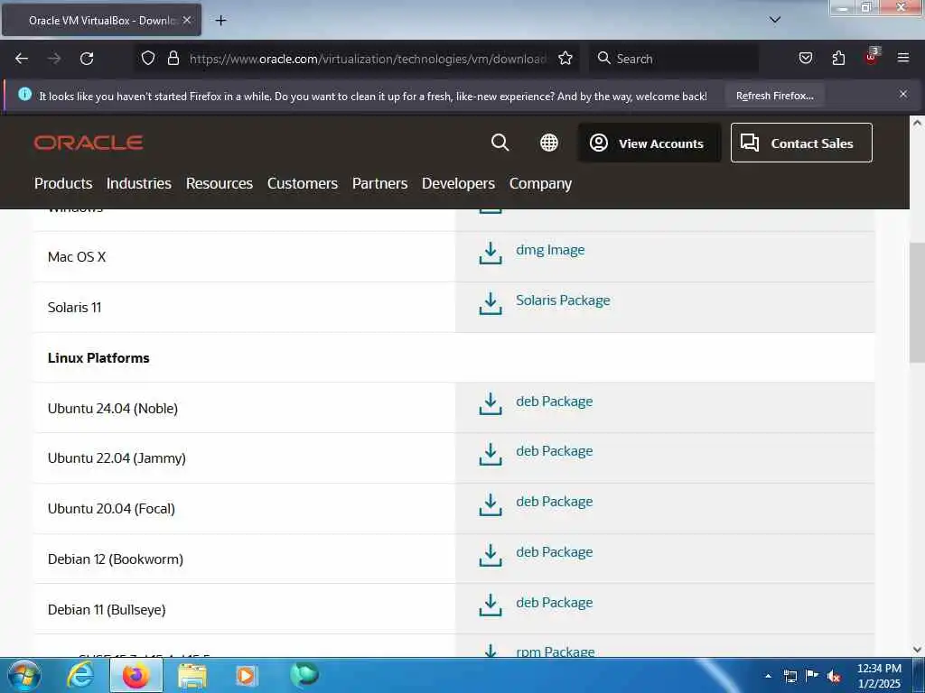Open the Resources menu
Viewport: 925px width, 693px height.
pyautogui.click(x=219, y=183)
